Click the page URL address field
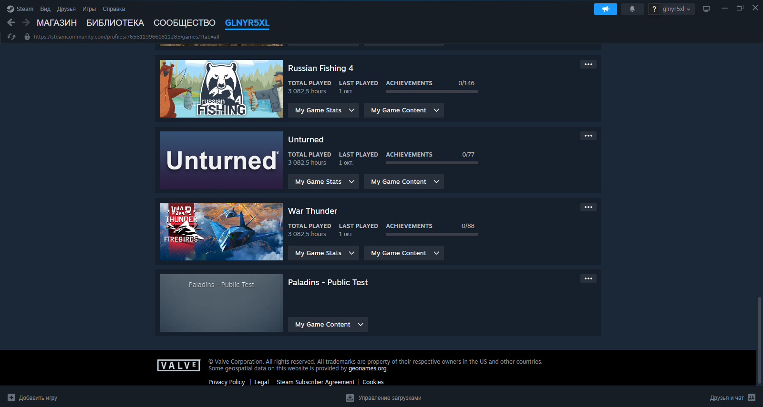Screen dimensions: 763x407 [126, 37]
